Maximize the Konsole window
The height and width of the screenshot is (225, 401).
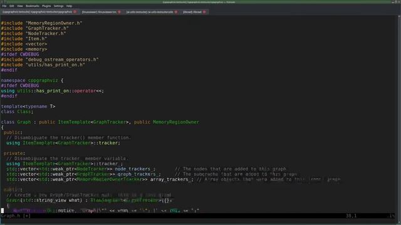point(396,2)
